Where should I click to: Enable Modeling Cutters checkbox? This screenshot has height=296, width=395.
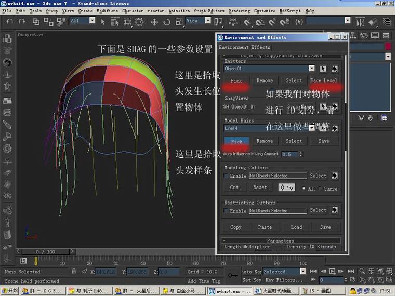[x=226, y=176]
